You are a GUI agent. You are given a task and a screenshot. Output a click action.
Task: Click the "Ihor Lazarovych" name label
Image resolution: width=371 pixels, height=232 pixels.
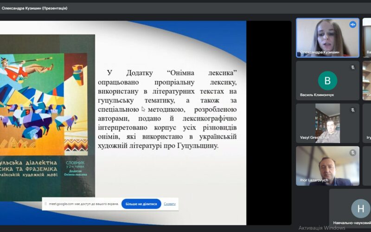[x=313, y=180]
